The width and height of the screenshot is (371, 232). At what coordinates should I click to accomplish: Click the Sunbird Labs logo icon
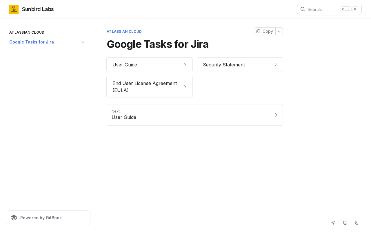pyautogui.click(x=14, y=9)
